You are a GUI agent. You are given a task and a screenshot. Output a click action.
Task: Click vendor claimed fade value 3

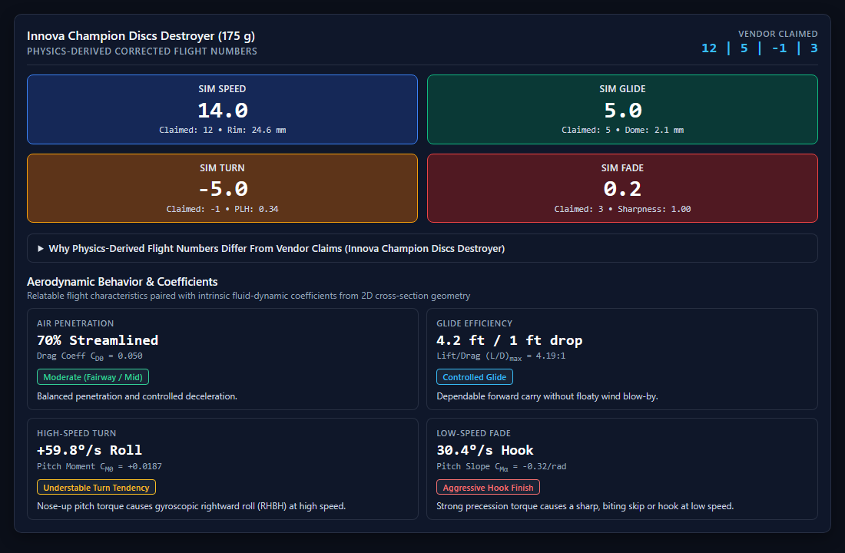tap(814, 48)
